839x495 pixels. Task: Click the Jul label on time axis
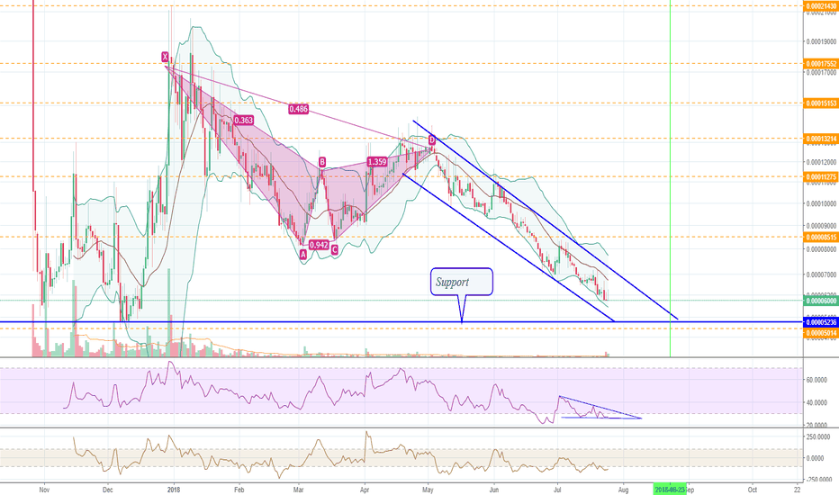point(557,489)
